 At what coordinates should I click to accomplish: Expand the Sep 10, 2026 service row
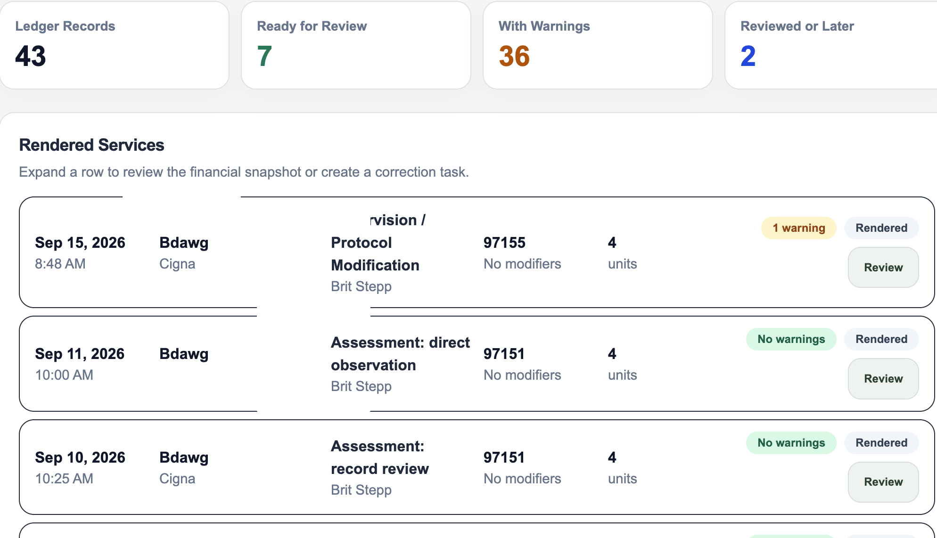pyautogui.click(x=477, y=467)
